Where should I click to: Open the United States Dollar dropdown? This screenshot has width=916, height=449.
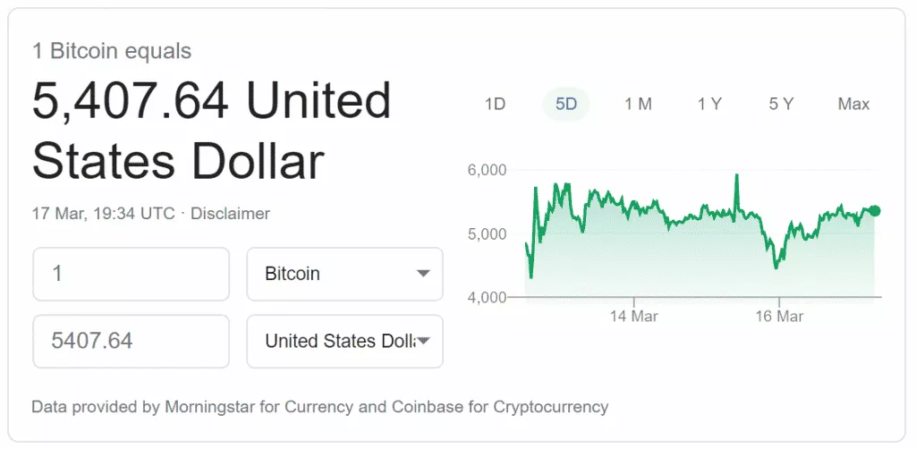click(344, 341)
